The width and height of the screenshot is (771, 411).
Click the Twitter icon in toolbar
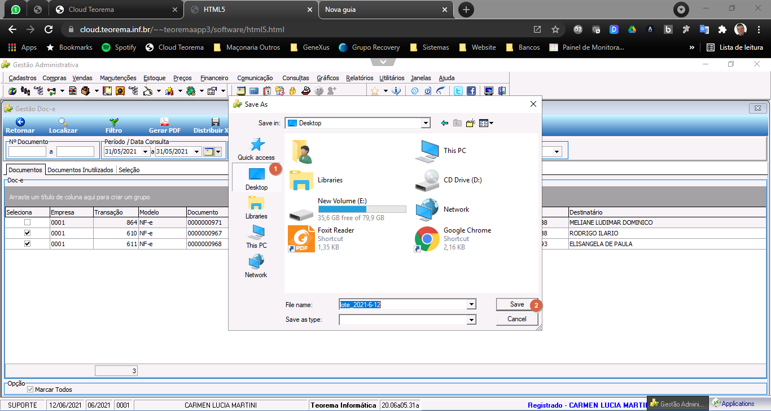pyautogui.click(x=458, y=91)
